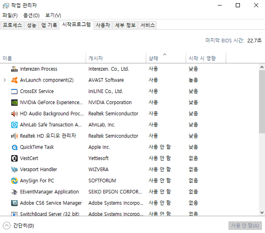
Task: Click the AnySign For PC icon
Action: click(x=14, y=181)
